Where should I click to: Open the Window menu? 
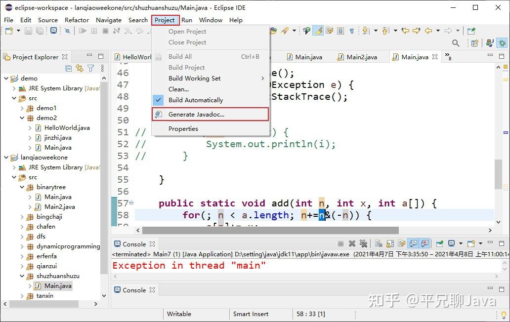click(x=211, y=20)
